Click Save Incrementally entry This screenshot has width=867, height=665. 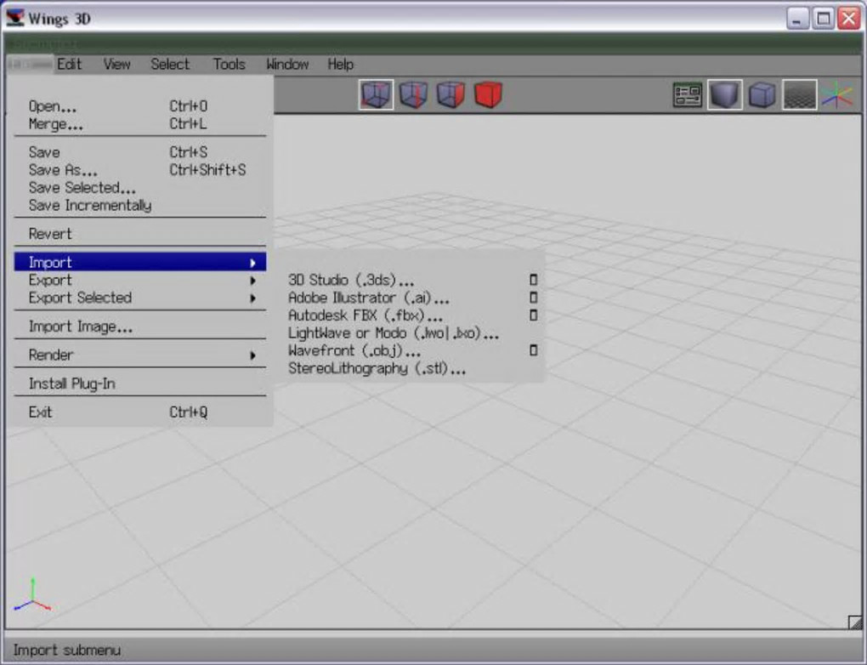tap(90, 205)
